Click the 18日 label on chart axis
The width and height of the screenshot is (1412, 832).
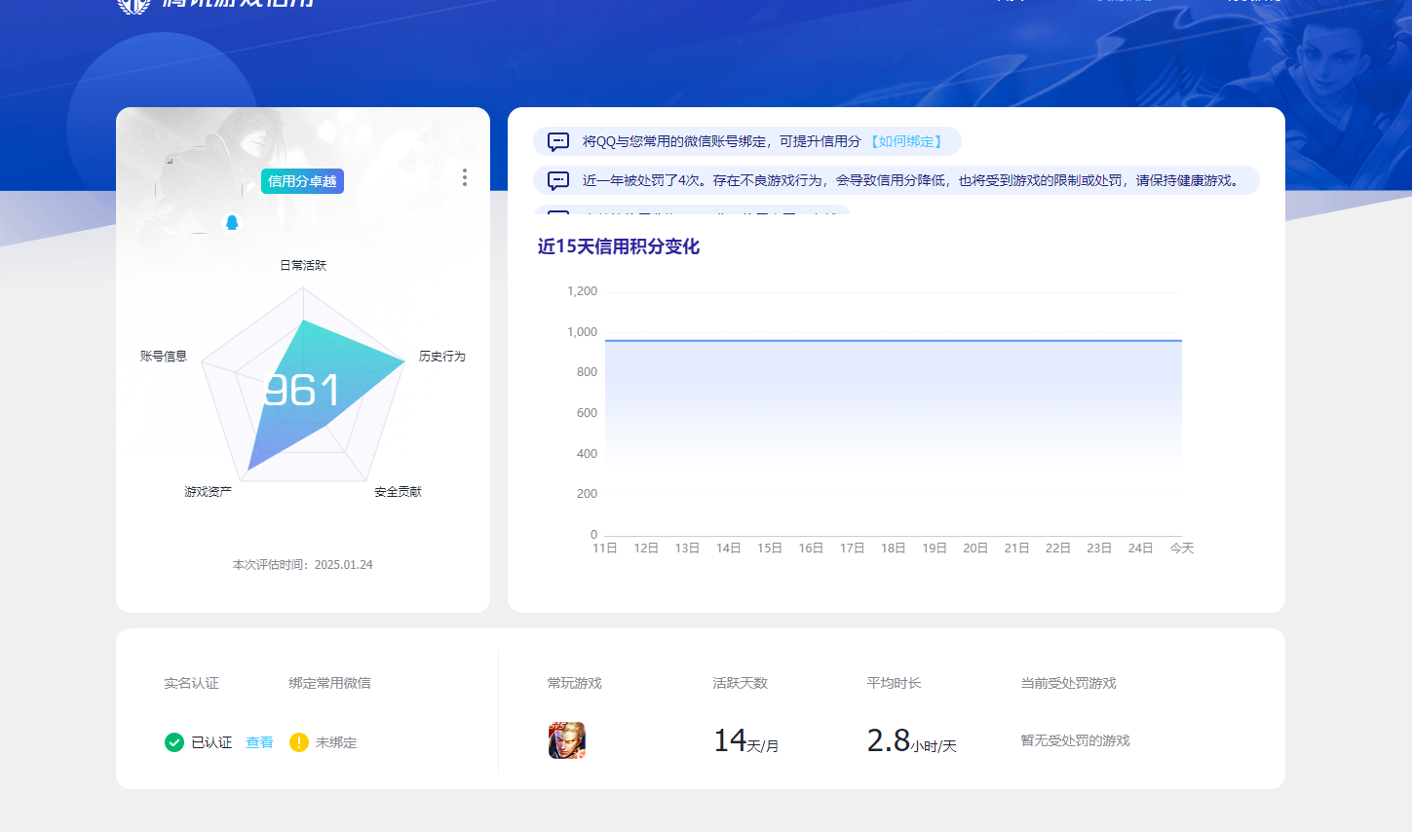coord(894,548)
